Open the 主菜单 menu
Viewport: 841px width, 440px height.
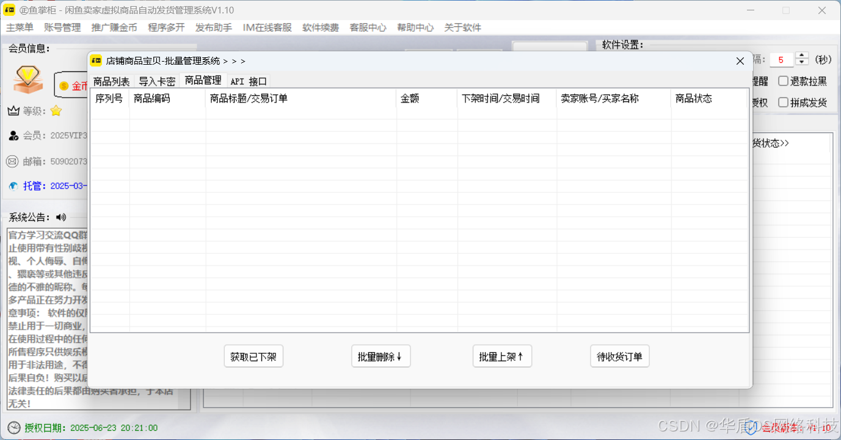(x=20, y=27)
